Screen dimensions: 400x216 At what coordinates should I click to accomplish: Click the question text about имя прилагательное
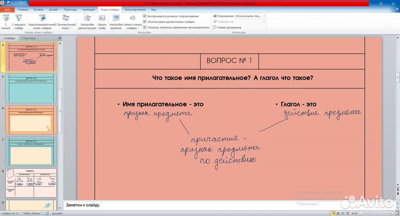tap(232, 78)
